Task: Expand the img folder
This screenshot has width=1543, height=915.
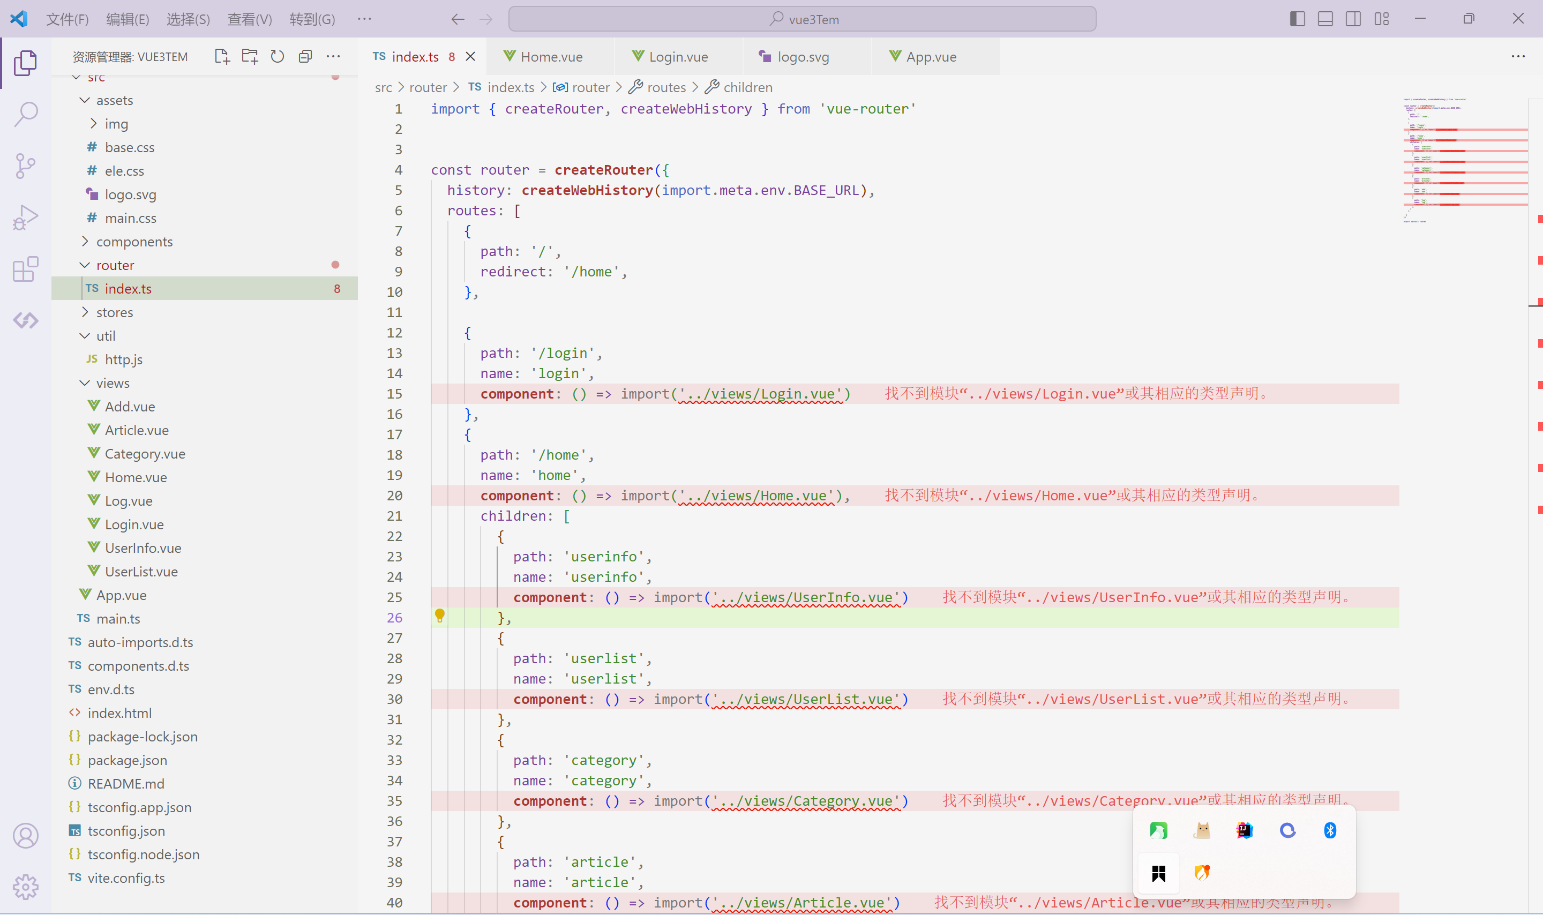Action: [x=94, y=123]
